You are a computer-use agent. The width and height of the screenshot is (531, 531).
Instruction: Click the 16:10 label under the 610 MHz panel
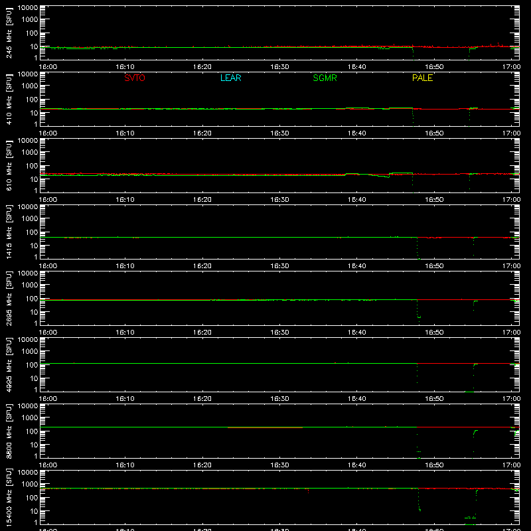pyautogui.click(x=125, y=200)
